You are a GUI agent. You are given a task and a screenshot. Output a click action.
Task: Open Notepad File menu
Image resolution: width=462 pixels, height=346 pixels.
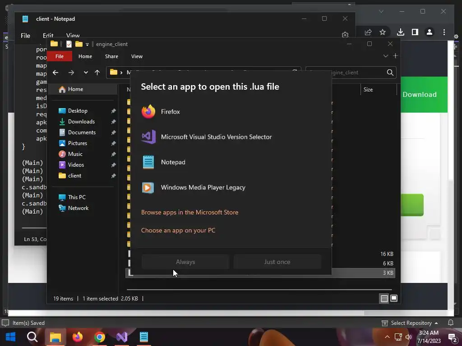click(25, 36)
